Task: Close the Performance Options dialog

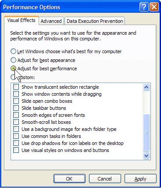Action: pos(154,7)
